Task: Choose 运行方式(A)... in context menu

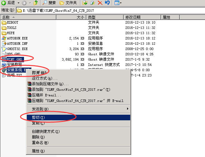Action: 79,78
